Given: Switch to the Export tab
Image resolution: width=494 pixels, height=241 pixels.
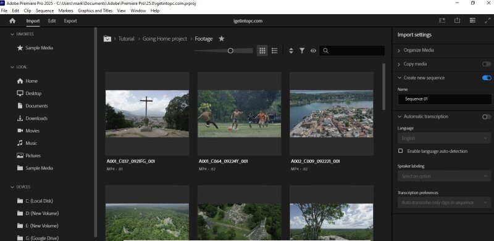Looking at the screenshot, I should (x=70, y=21).
